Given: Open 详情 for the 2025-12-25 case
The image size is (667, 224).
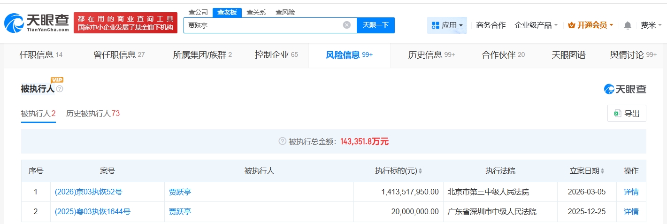Looking at the screenshot, I should click(x=631, y=212).
